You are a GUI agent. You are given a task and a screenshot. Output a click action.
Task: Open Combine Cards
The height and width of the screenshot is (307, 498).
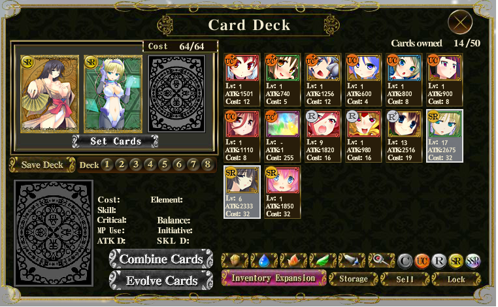(161, 259)
